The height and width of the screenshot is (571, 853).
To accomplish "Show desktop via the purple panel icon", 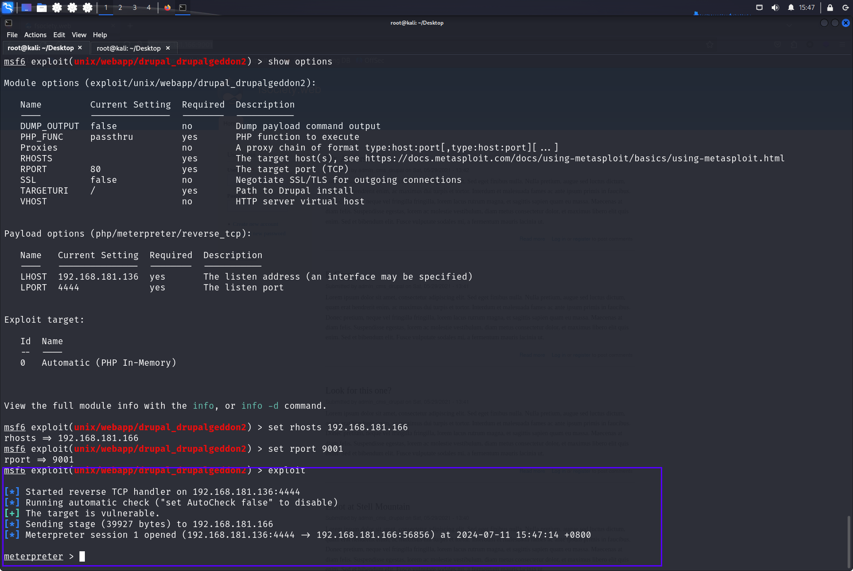I will tap(26, 8).
